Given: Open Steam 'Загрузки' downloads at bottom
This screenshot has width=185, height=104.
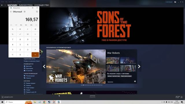Looking at the screenshot, I should (92, 96).
